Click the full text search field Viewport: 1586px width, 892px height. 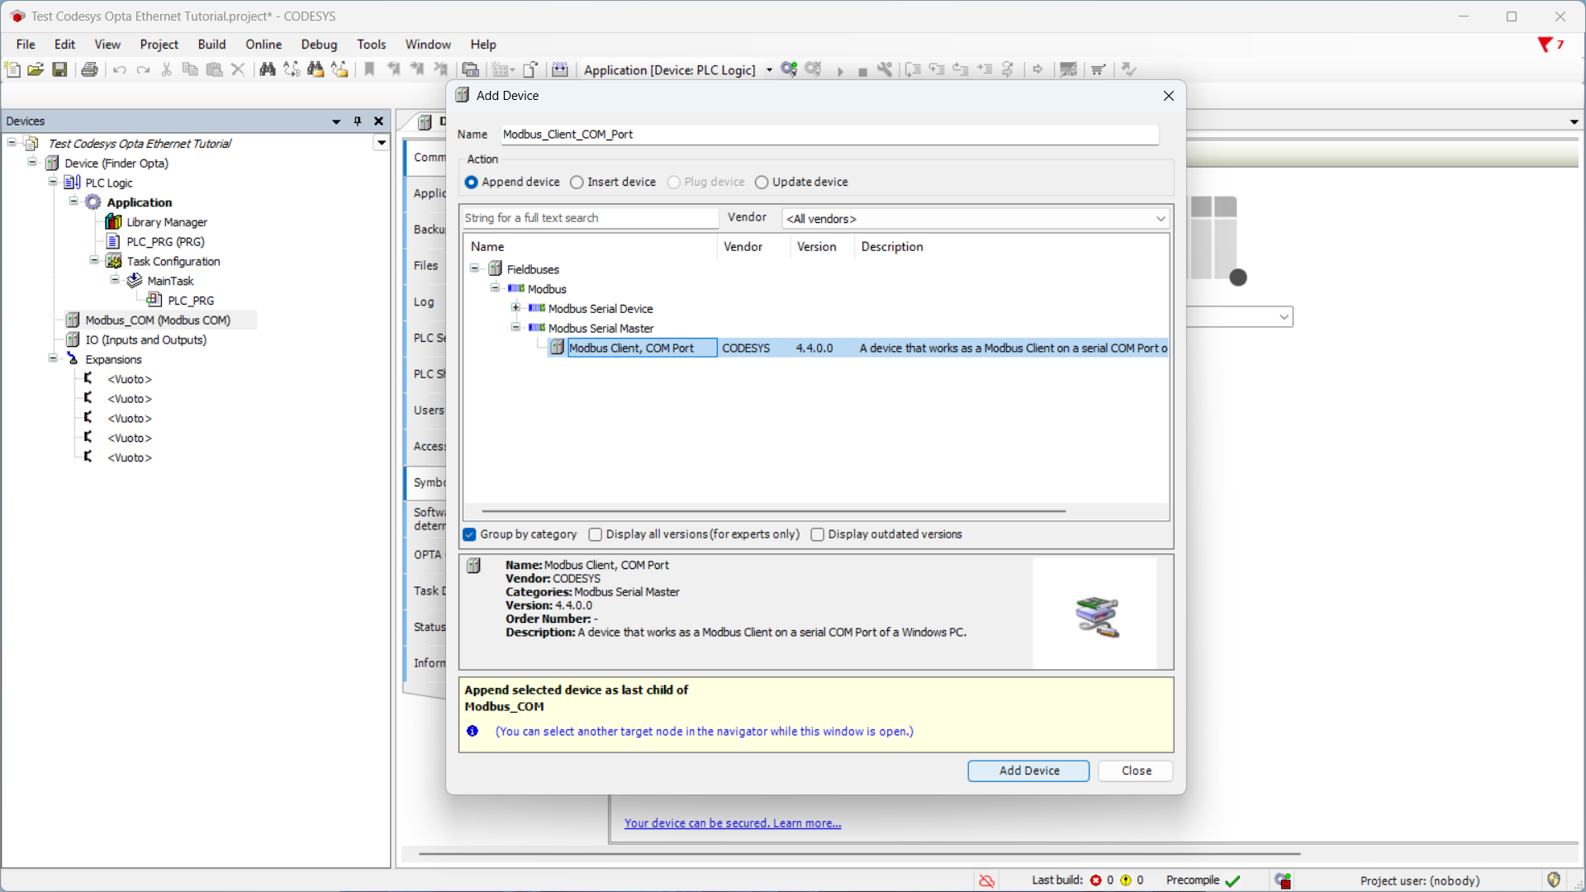(589, 218)
